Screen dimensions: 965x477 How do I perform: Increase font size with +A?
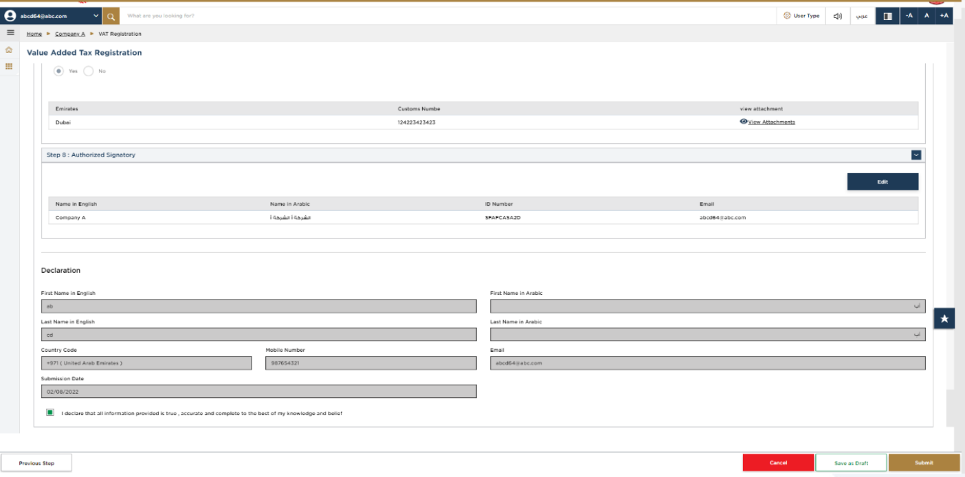(x=944, y=16)
